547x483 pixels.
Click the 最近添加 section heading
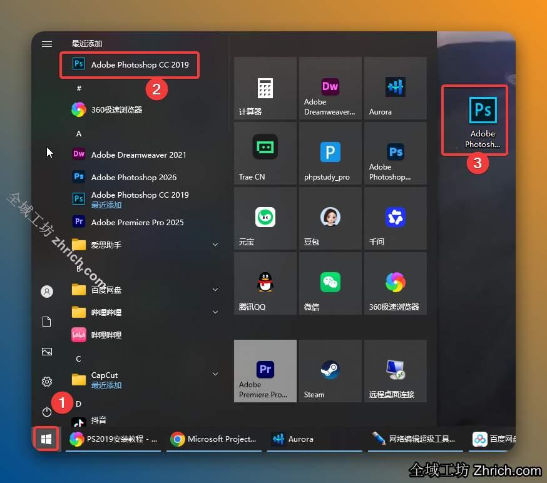pos(87,44)
